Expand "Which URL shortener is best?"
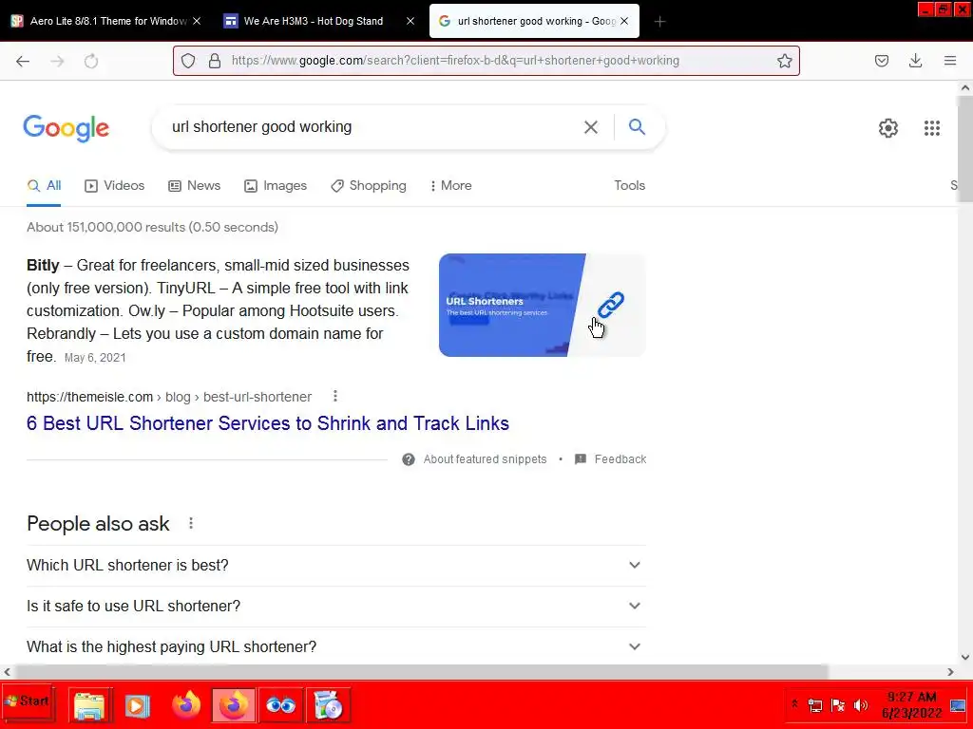Viewport: 973px width, 729px height. [335, 566]
